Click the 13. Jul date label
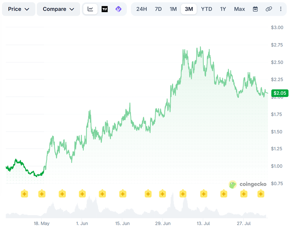The width and height of the screenshot is (290, 226). pyautogui.click(x=203, y=224)
